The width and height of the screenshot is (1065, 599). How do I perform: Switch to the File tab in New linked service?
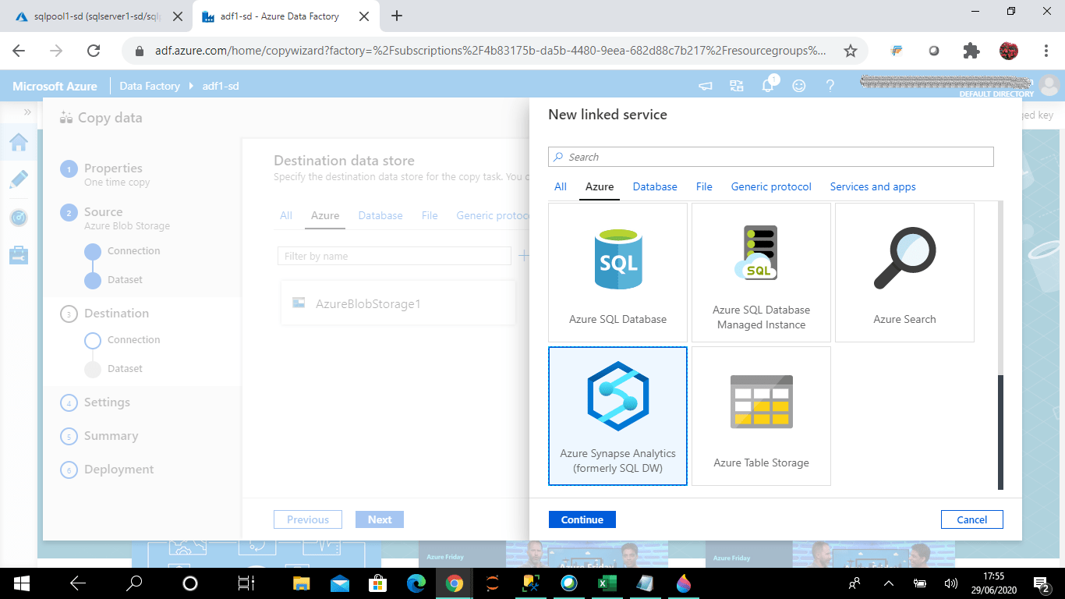[x=704, y=187]
